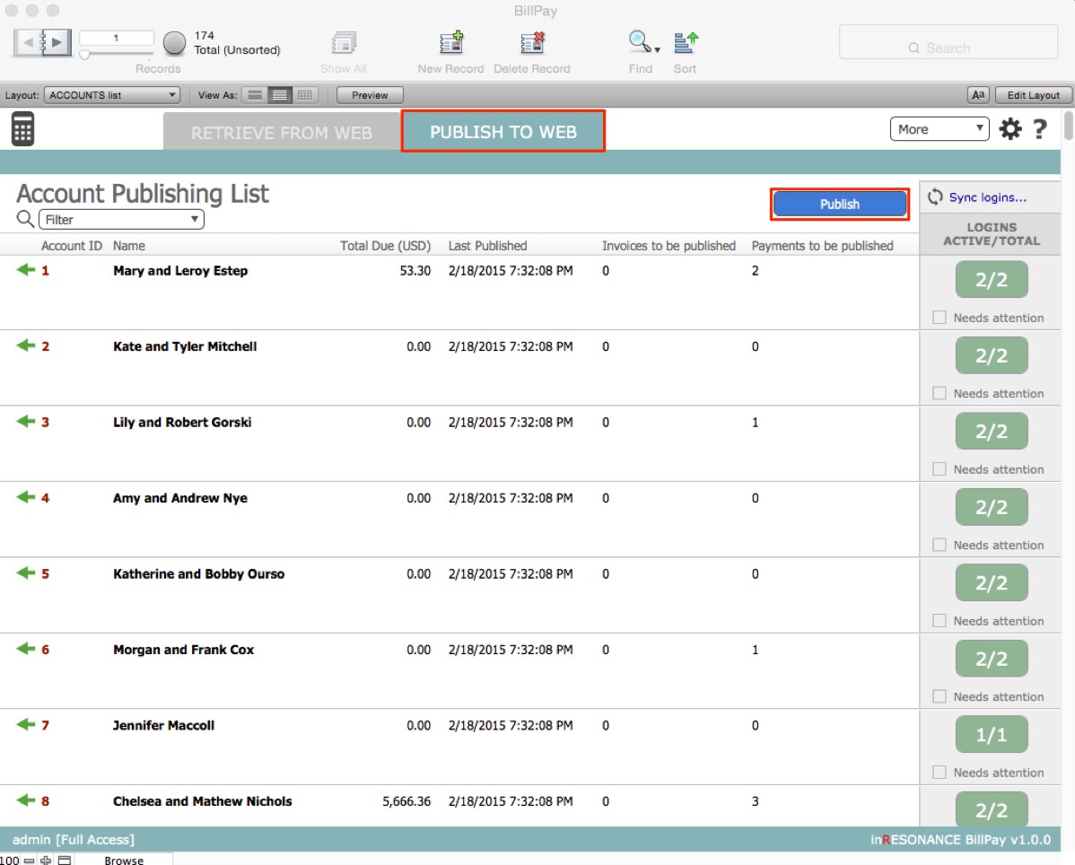Open the Find magnifier tool

coord(641,43)
